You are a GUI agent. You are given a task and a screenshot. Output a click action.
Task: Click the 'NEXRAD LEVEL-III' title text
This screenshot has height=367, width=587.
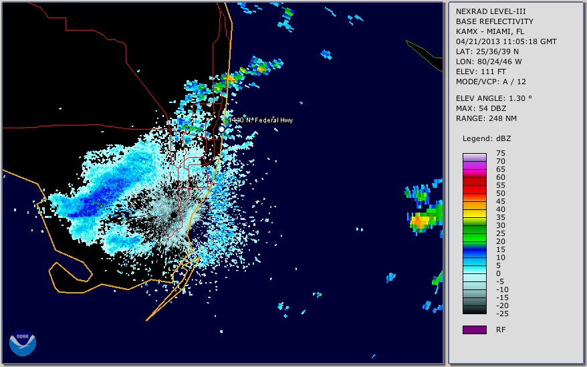(491, 11)
